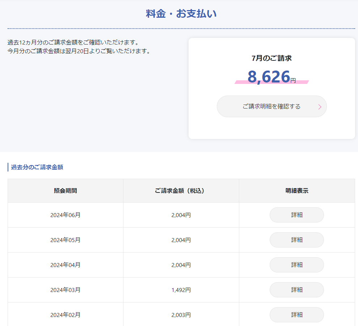Select the 2024年02月 period cell

(x=66, y=315)
